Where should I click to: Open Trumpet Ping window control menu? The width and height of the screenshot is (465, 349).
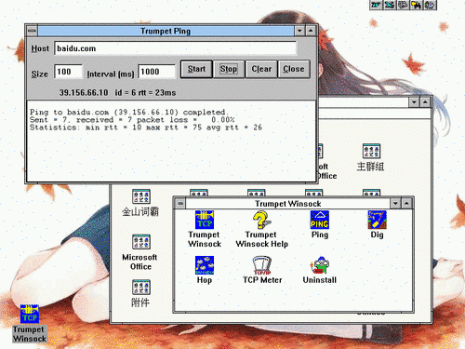(32, 31)
